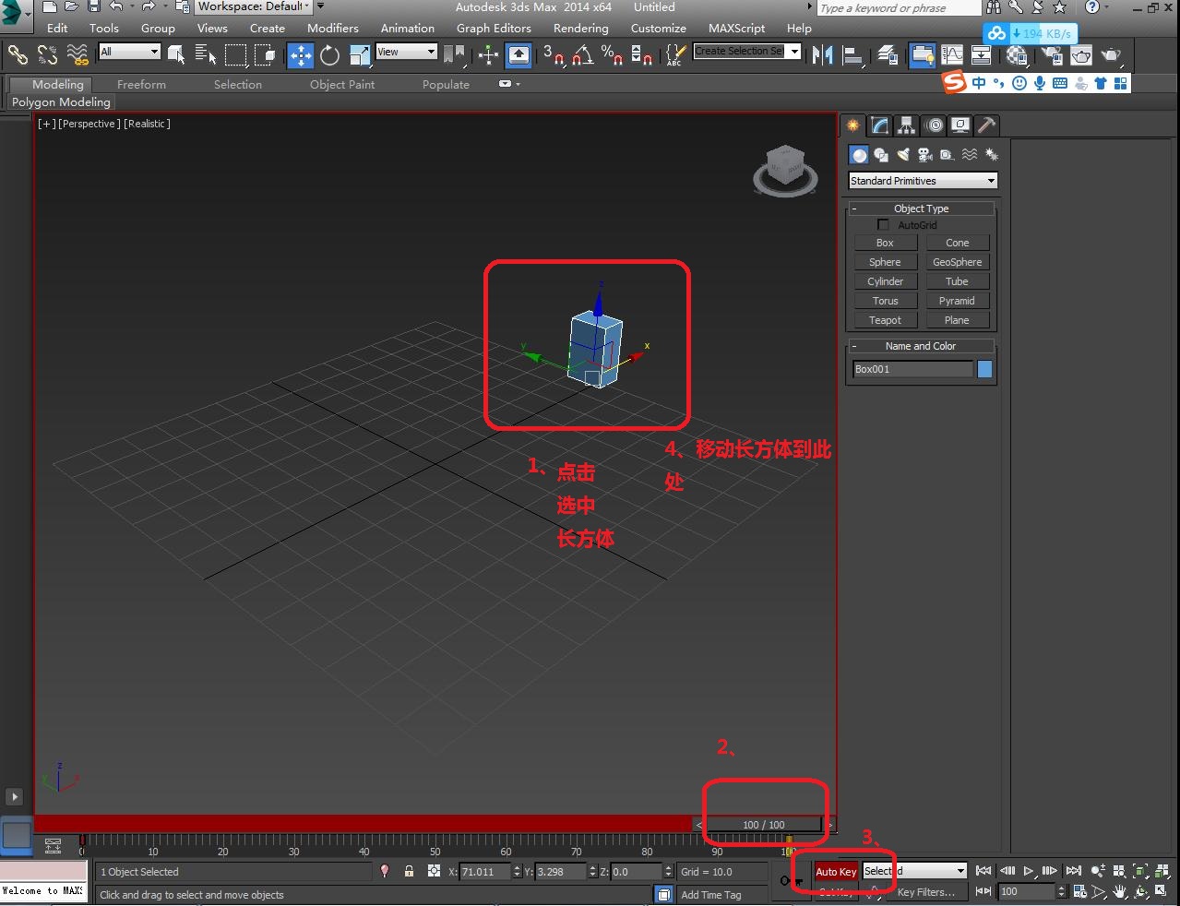This screenshot has height=906, width=1180.
Task: Select the Select and Link tool
Action: point(18,55)
